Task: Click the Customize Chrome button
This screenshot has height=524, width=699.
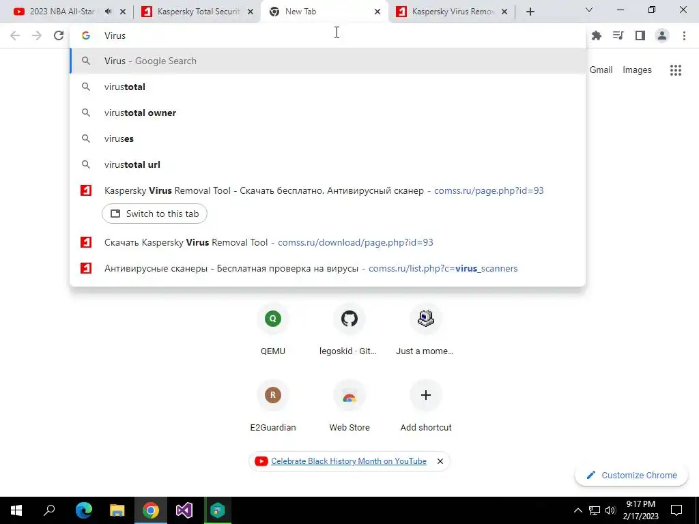Action: coord(631,475)
